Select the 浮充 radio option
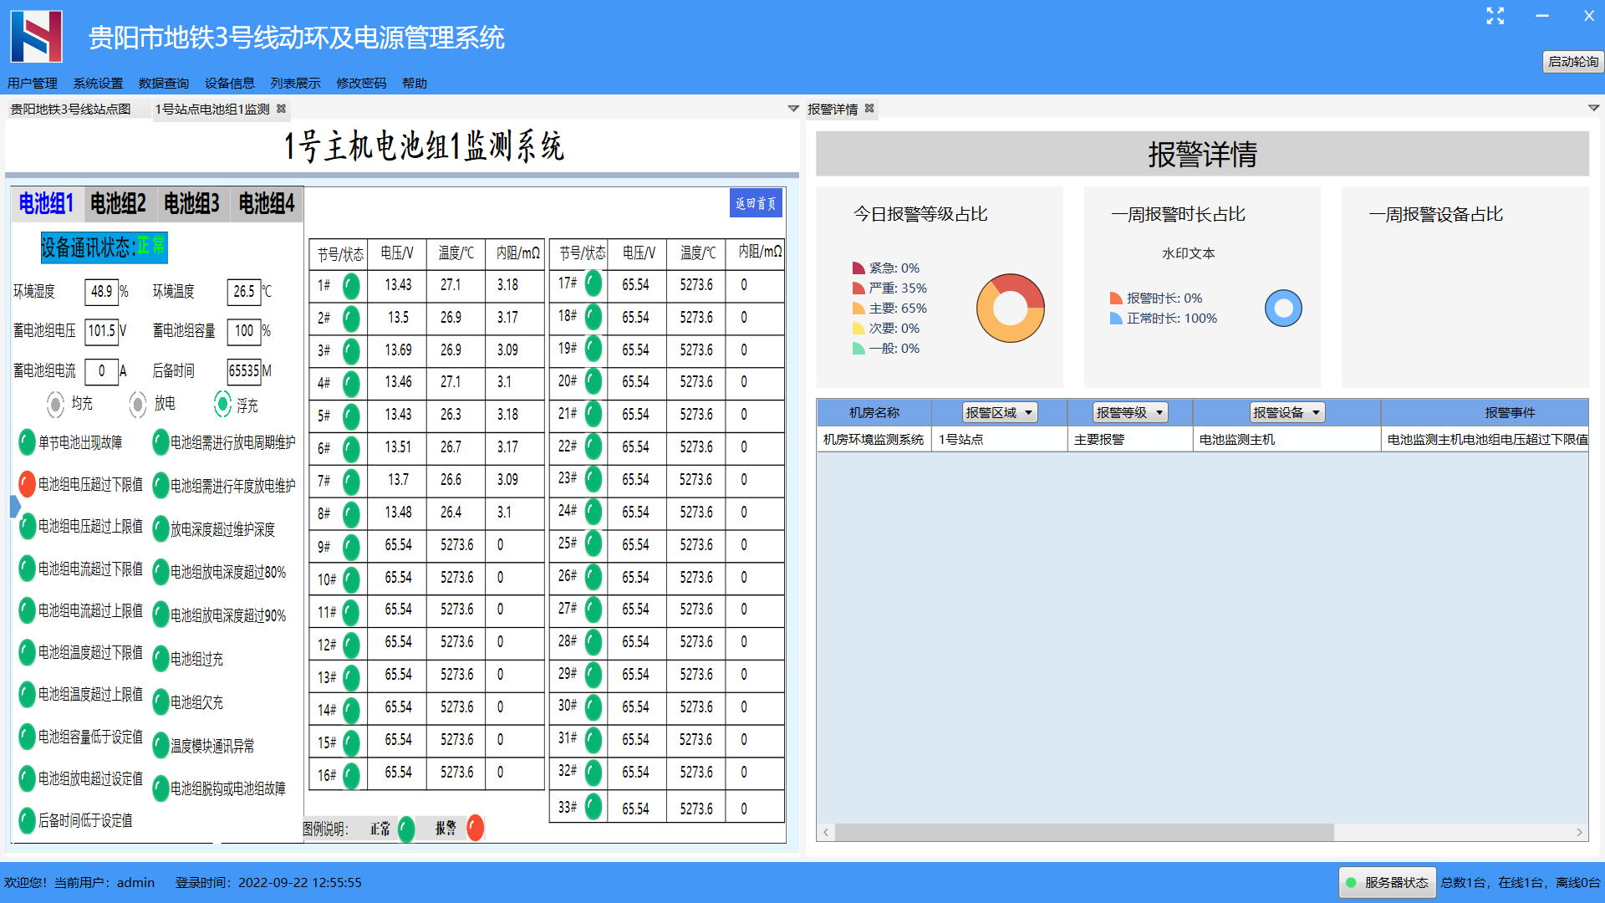Viewport: 1605px width, 903px height. pos(222,405)
